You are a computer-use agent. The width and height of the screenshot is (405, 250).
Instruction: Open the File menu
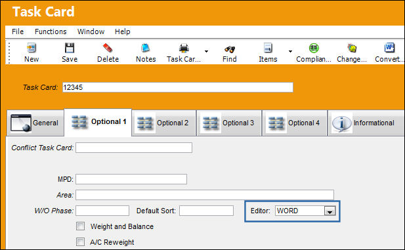coord(18,31)
